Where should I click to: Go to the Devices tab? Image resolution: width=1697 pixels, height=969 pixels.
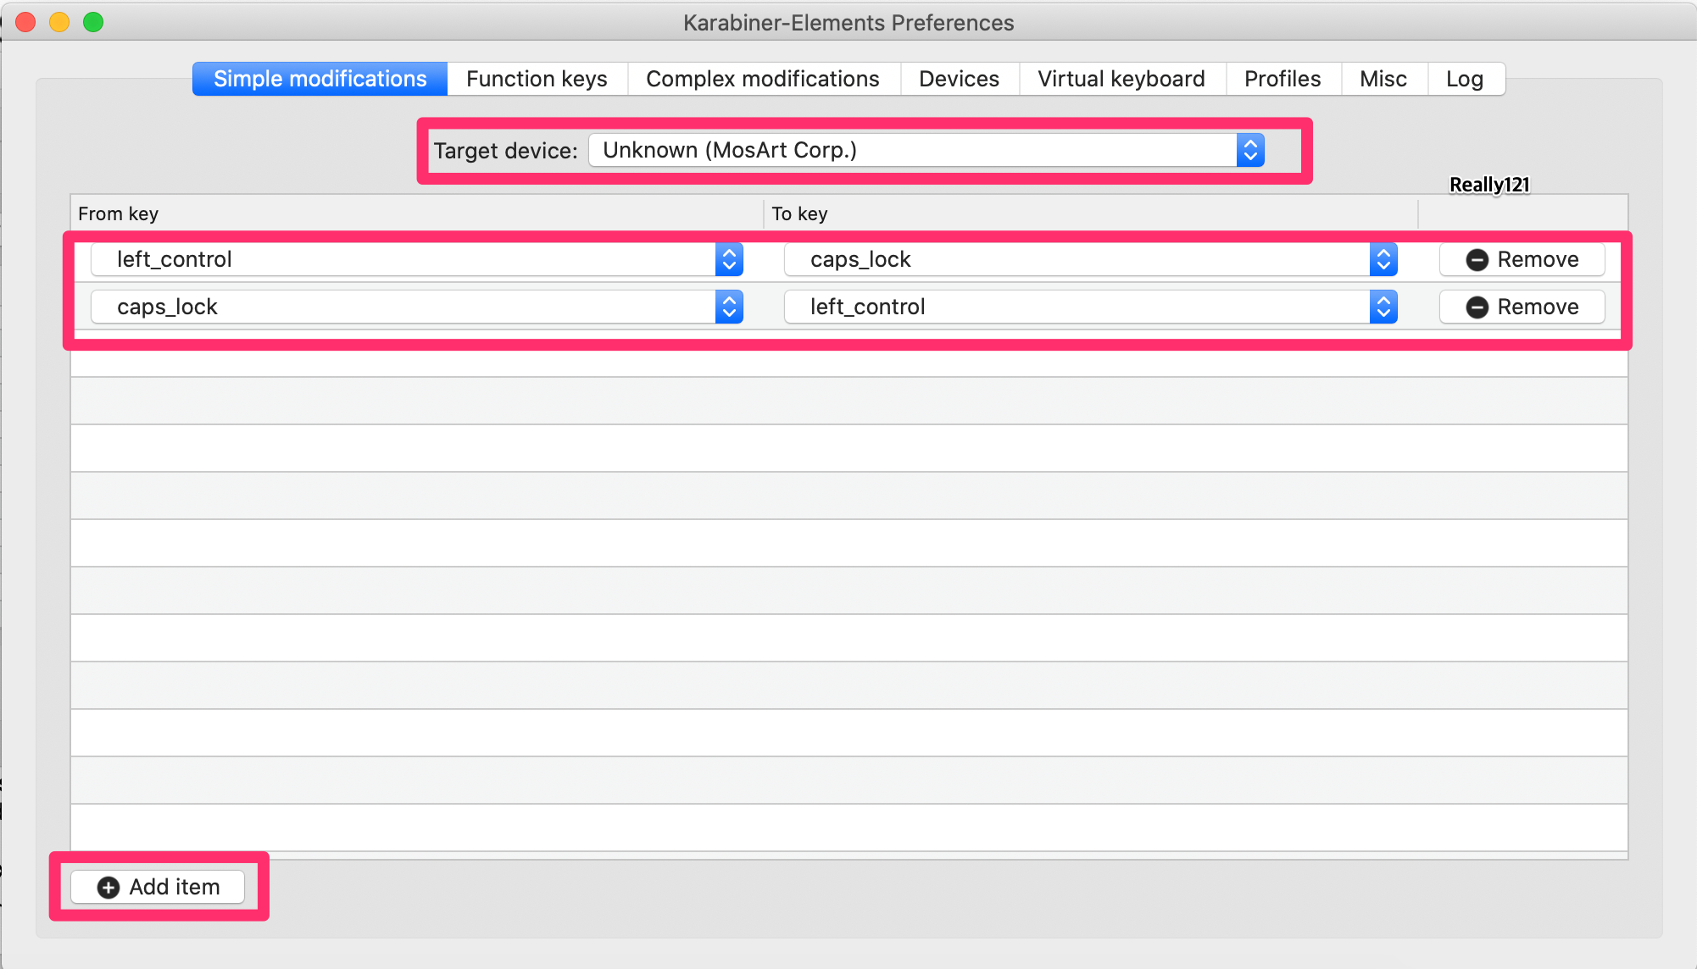[959, 79]
